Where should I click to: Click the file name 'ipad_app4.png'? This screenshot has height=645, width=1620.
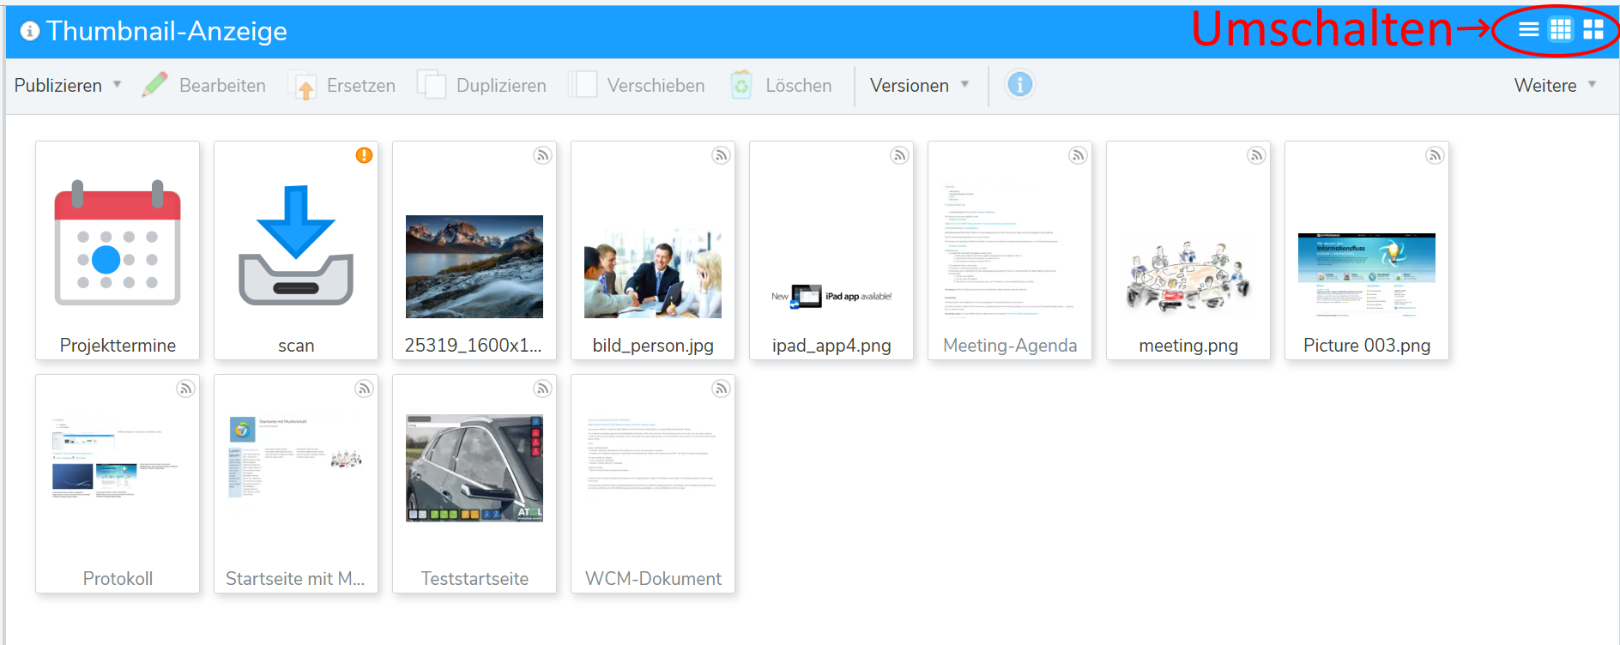click(x=831, y=346)
